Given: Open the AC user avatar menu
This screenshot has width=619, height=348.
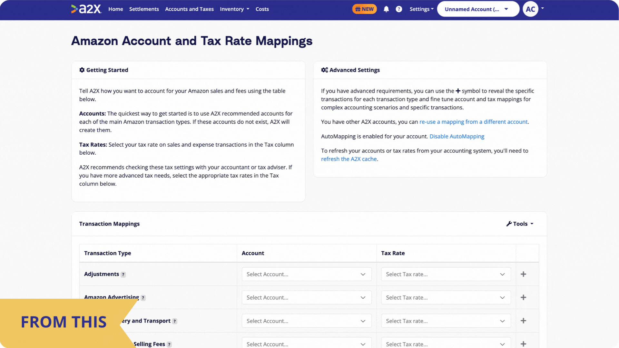Looking at the screenshot, I should coord(530,9).
